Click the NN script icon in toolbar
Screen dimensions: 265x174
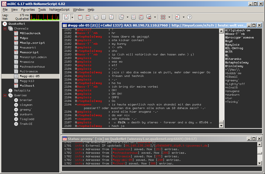88,17
